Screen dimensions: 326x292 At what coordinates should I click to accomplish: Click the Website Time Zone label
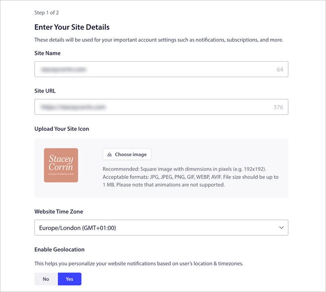click(x=59, y=211)
